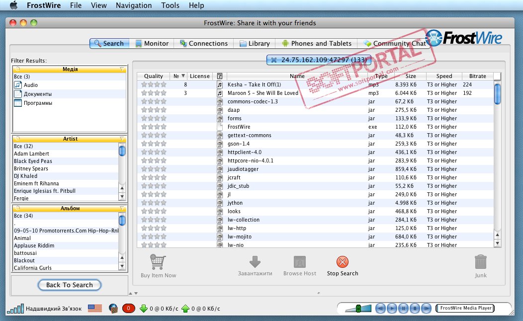Screen dimensions: 523x321
Task: Click the connection quality bars icon
Action: [x=15, y=309]
